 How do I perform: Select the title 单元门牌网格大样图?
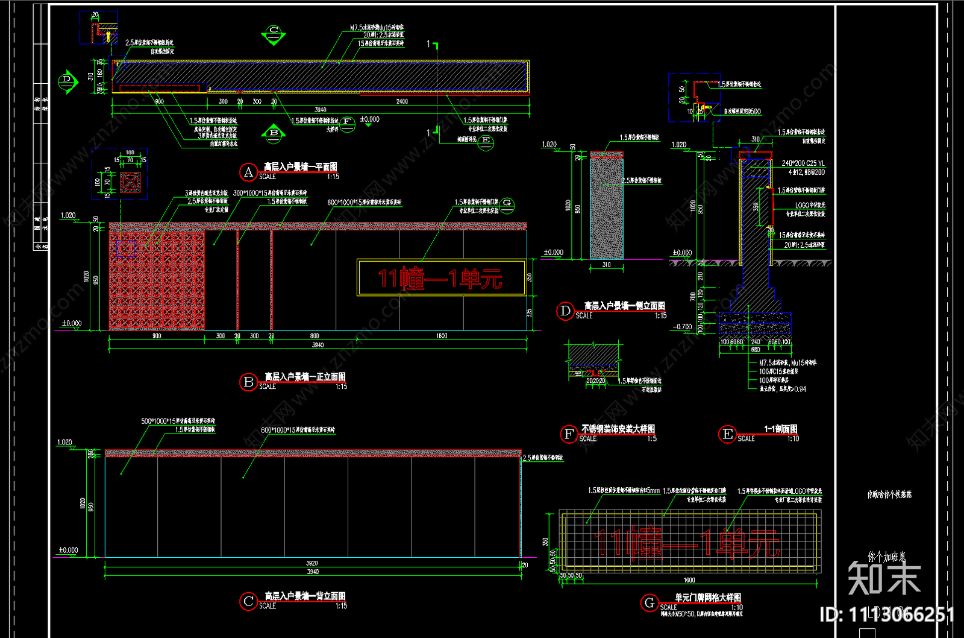pos(708,598)
